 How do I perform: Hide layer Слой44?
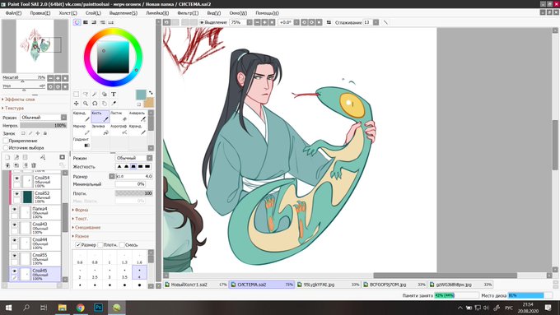(14, 240)
